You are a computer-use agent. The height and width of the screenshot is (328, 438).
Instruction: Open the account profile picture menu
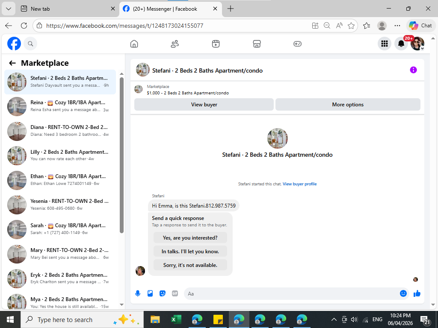click(x=417, y=44)
